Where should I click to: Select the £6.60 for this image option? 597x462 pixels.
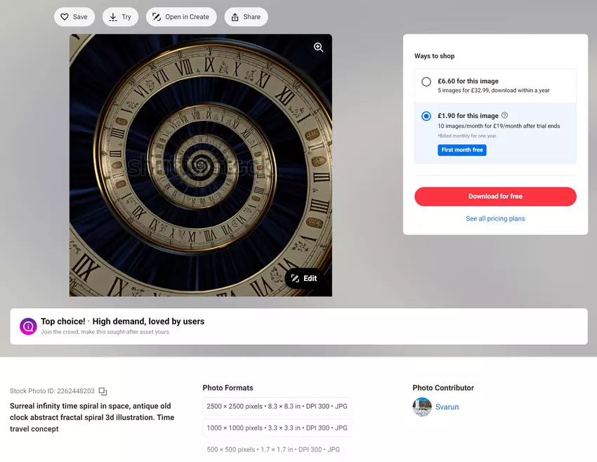click(426, 81)
